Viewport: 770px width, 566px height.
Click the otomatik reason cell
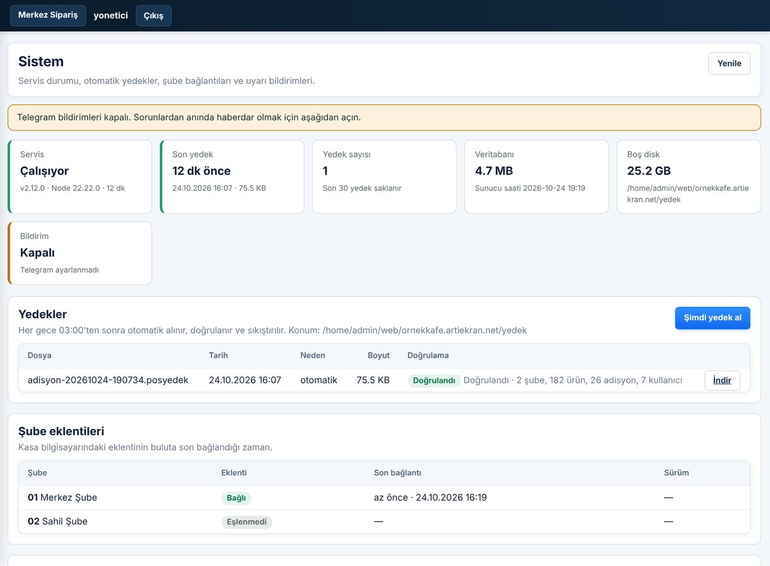(x=319, y=380)
